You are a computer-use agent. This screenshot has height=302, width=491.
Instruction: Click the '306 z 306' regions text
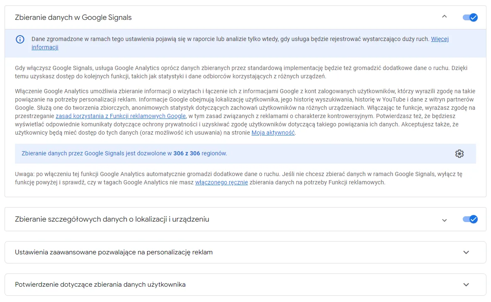pos(187,153)
